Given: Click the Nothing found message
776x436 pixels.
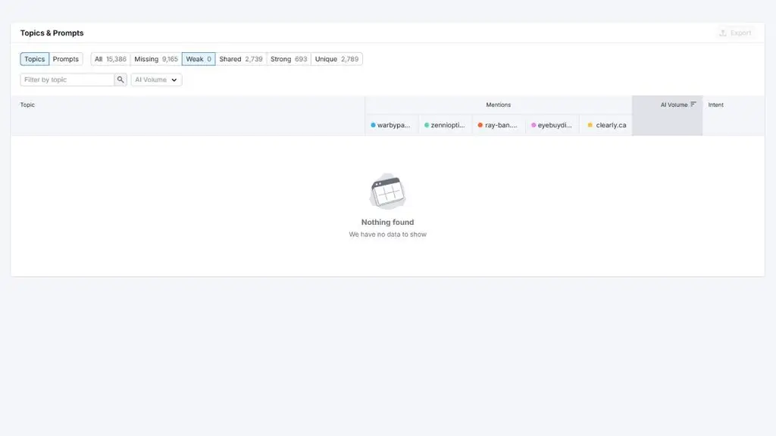Looking at the screenshot, I should (x=387, y=223).
